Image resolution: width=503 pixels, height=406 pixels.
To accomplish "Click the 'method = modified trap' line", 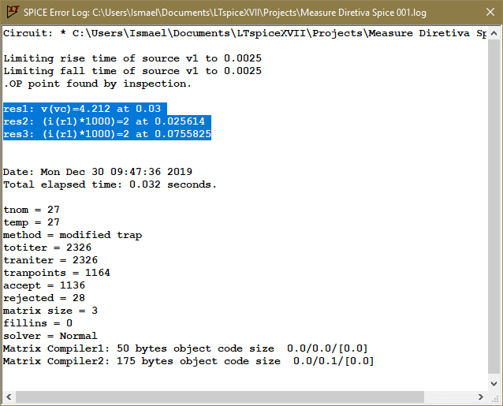I will pyautogui.click(x=73, y=235).
